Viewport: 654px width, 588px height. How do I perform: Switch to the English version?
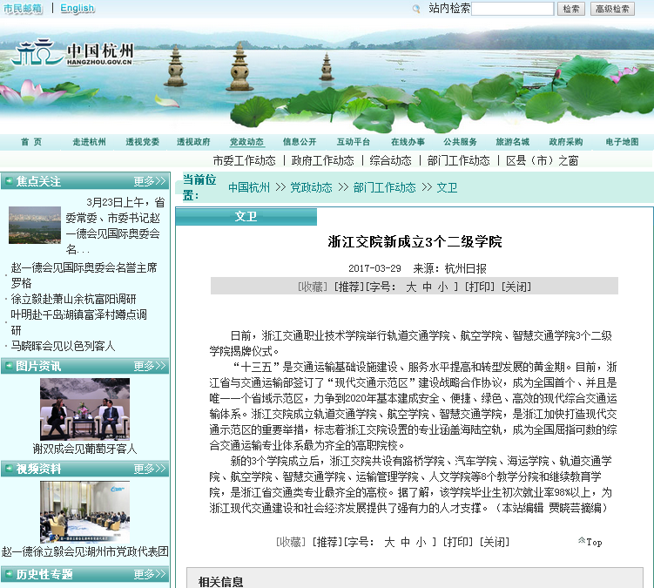[x=78, y=9]
